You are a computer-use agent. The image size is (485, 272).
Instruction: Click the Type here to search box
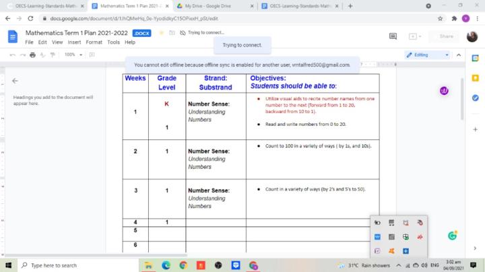79,265
